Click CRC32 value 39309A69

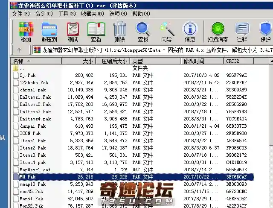[x=236, y=90]
